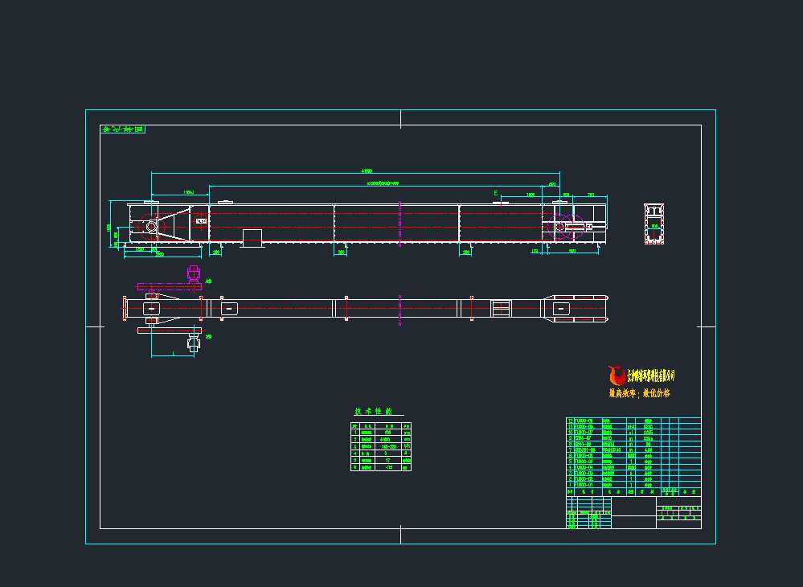803x587 pixels.
Task: Select the yellow company name beside the logo
Action: tap(651, 376)
